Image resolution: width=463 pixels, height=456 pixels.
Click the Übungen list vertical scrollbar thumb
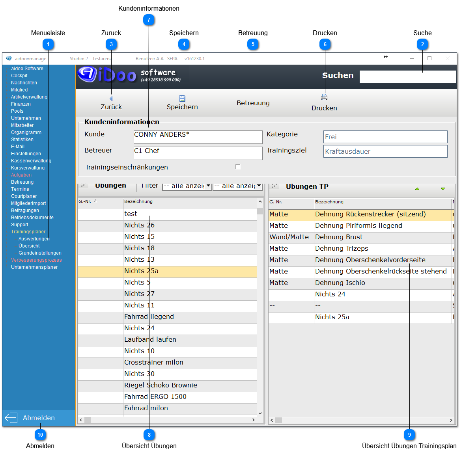260,211
